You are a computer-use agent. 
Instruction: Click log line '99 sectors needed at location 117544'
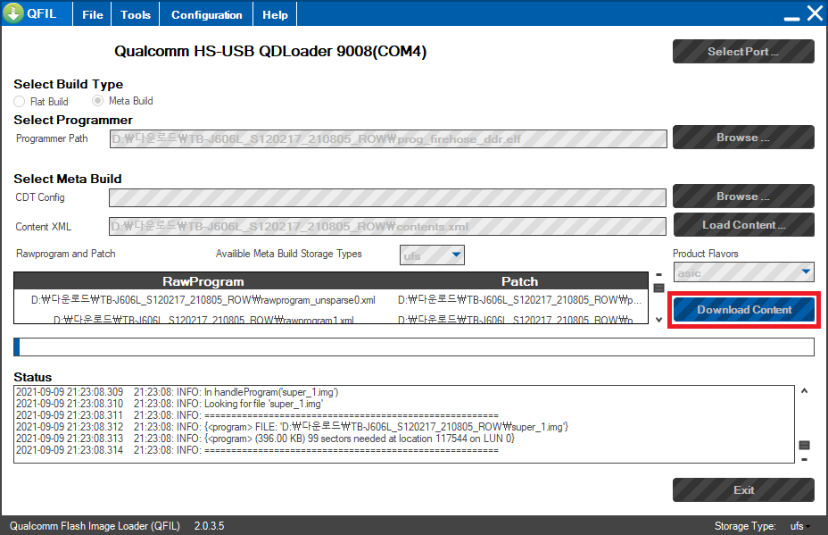(x=266, y=439)
